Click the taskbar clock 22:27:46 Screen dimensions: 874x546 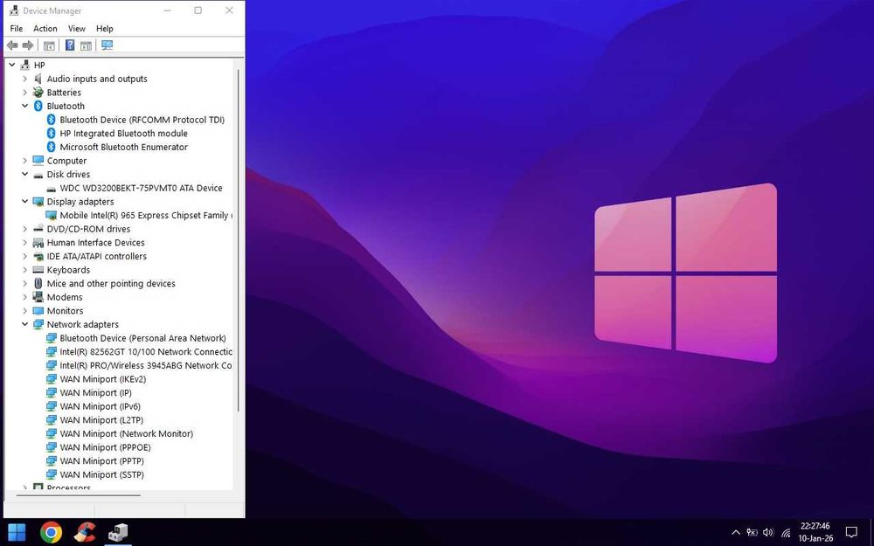pos(815,526)
